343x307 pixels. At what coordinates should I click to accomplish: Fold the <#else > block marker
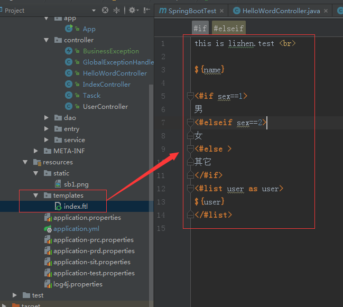click(190, 149)
